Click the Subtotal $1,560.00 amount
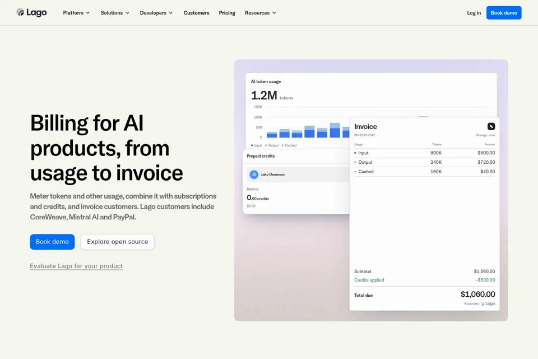Screen dimensions: 538x359 (484, 271)
